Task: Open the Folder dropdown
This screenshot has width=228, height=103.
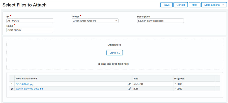Action: click(x=95, y=21)
